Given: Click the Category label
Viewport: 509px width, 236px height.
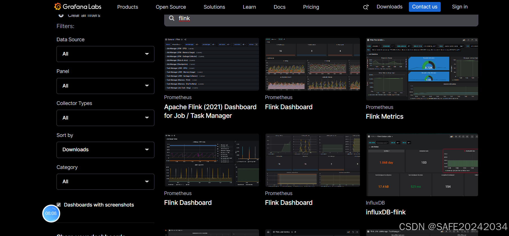Looking at the screenshot, I should coord(67,167).
